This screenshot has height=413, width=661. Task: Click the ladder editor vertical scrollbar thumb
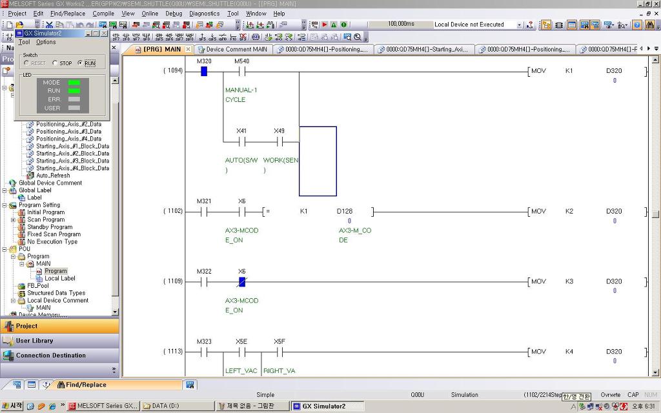(655, 214)
